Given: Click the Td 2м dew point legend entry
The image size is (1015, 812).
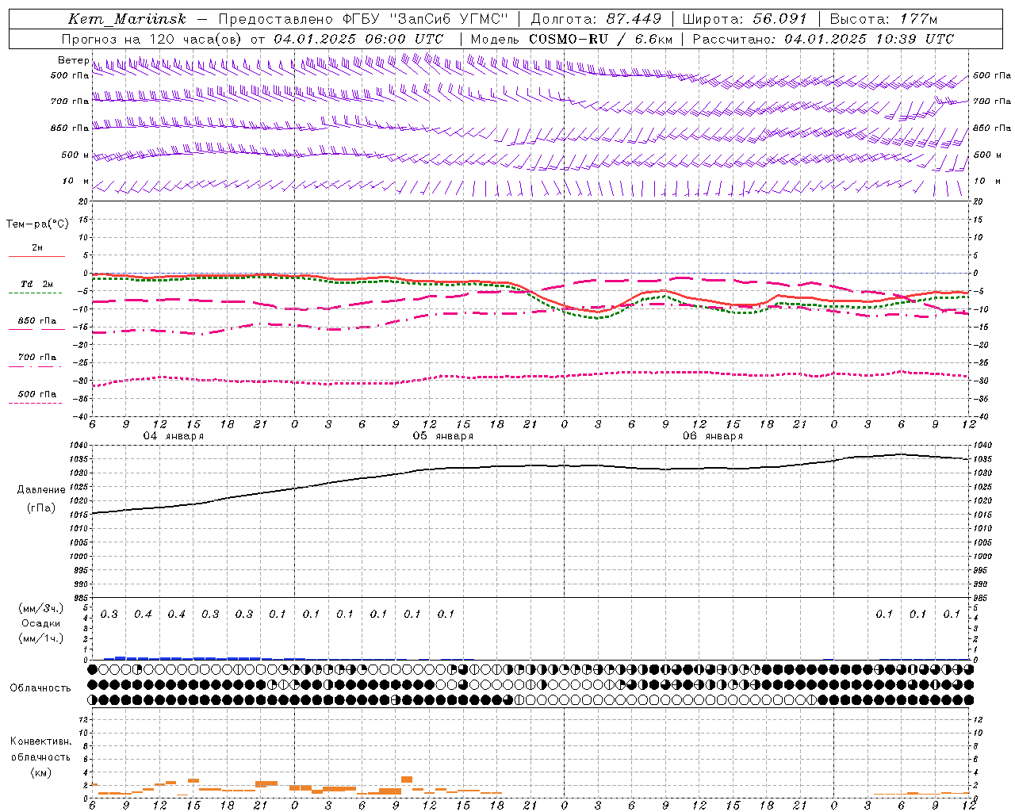Looking at the screenshot, I should [36, 284].
